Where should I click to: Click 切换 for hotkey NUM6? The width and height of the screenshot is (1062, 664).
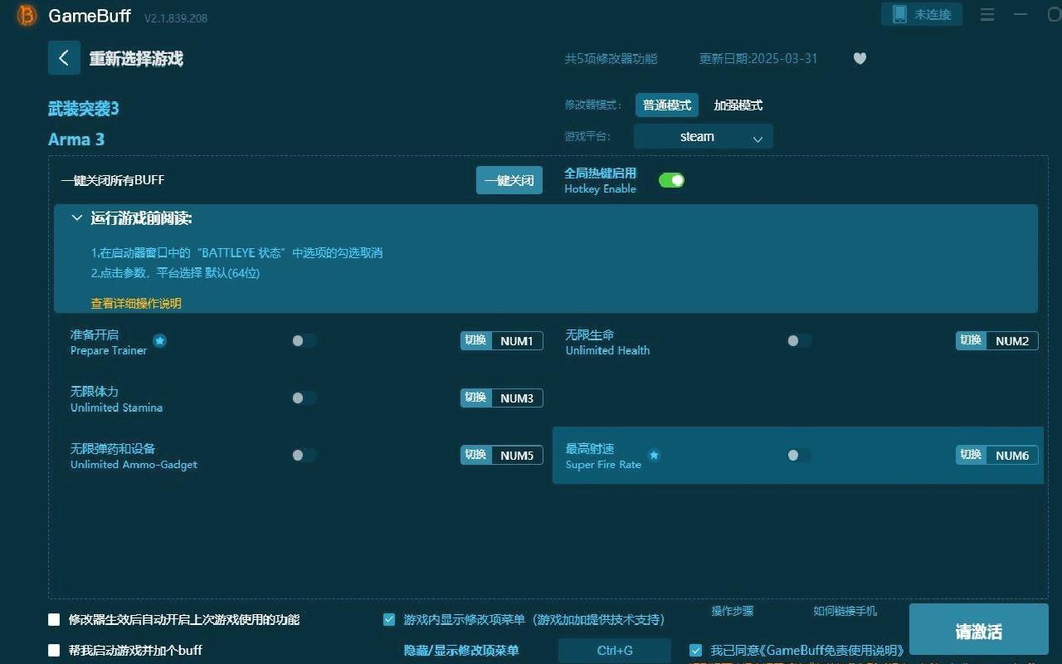(x=972, y=455)
